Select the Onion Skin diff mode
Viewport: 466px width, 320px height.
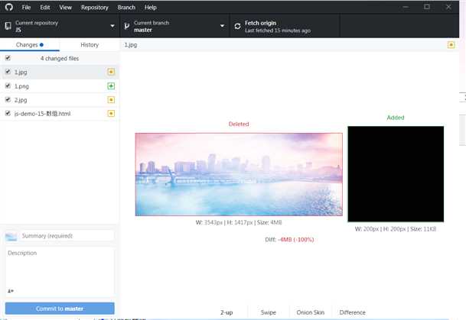[x=310, y=312]
